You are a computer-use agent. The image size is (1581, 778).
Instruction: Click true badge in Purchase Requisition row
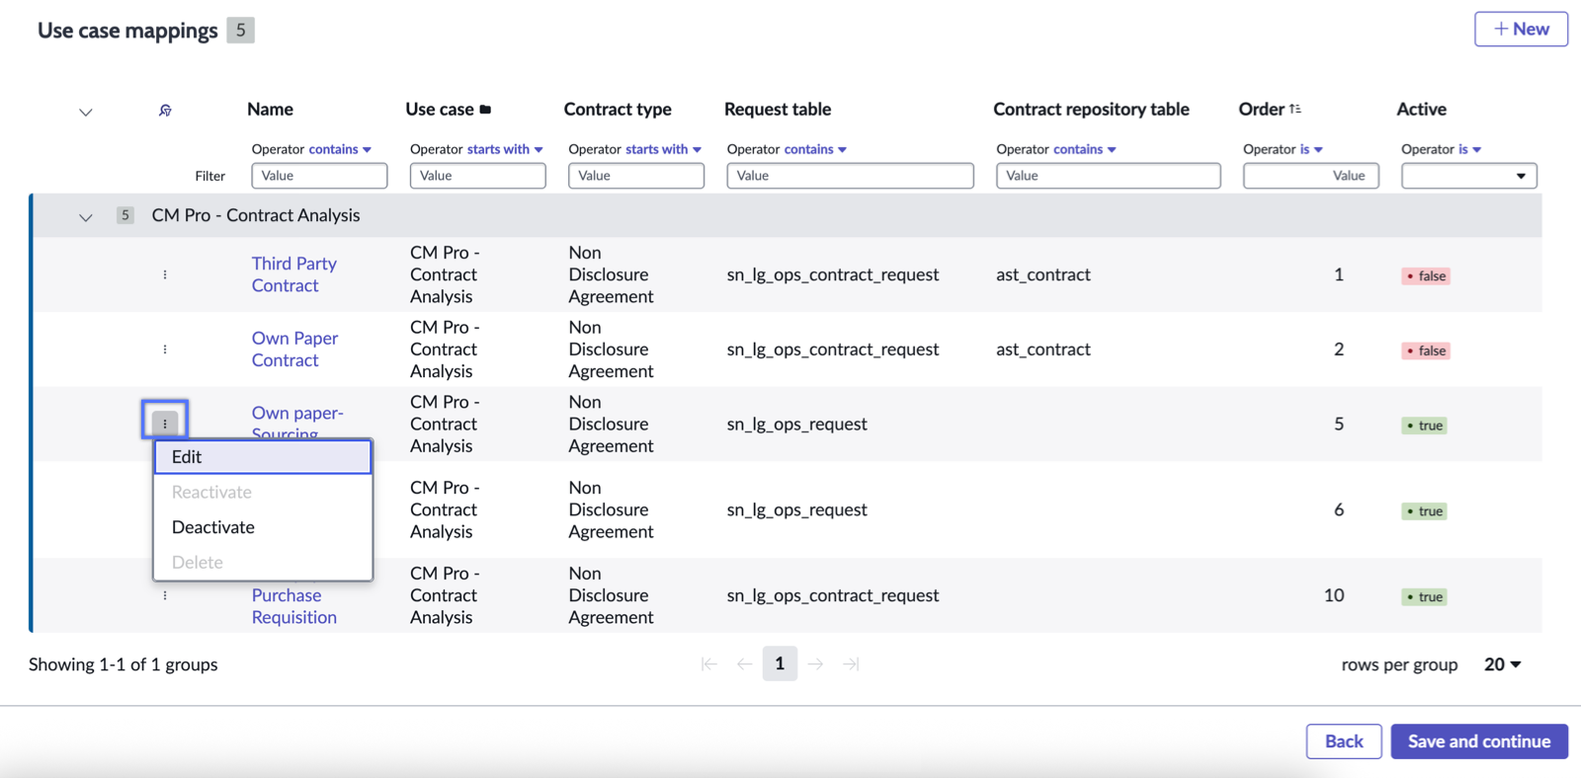click(1424, 597)
